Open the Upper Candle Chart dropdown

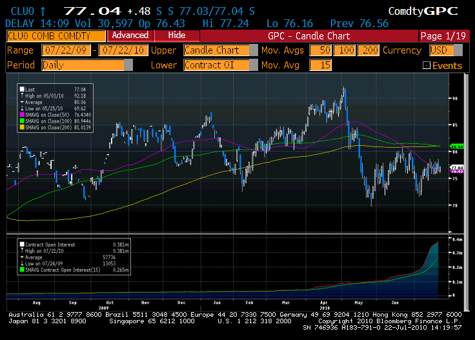254,50
